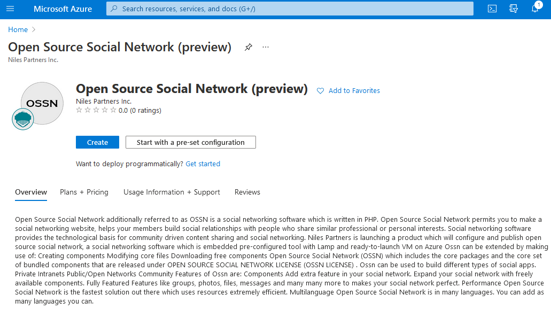View the Reviews tab
The image size is (551, 310).
[247, 192]
